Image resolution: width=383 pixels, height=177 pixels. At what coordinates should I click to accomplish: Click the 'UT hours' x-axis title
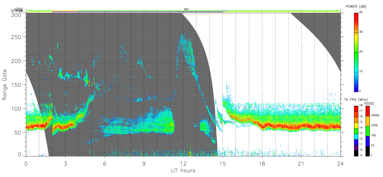[x=183, y=171]
